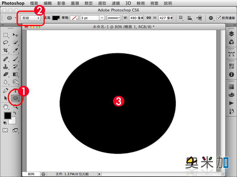Toggle Quick Mask mode
This screenshot has height=177, width=237.
[5, 130]
